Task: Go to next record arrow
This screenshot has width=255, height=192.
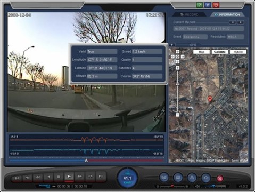Action: [240, 22]
